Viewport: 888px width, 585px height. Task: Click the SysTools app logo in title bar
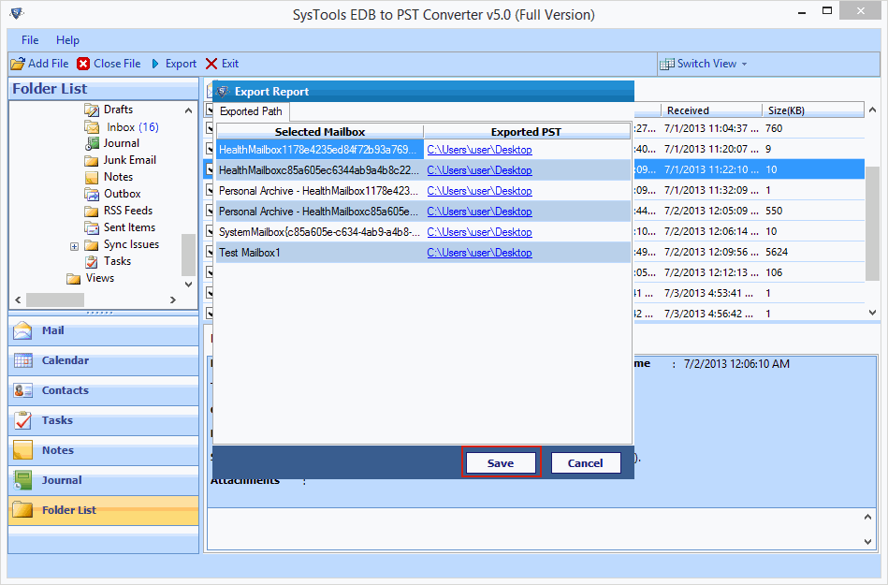[x=17, y=12]
